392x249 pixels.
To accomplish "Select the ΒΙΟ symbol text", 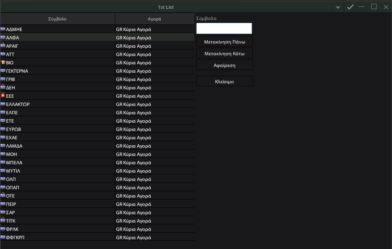I will pos(10,62).
